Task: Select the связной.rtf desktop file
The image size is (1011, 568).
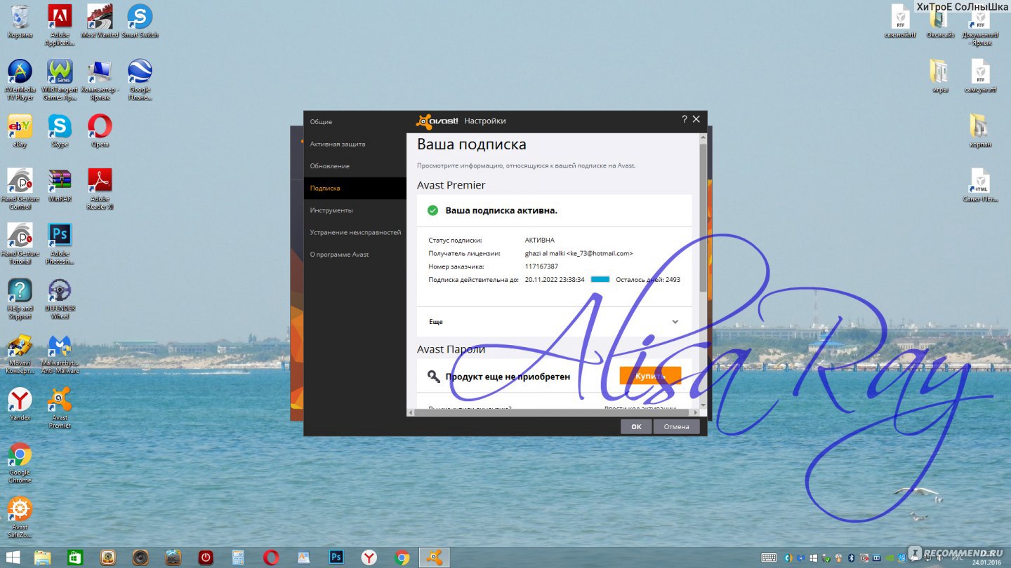Action: pos(900,21)
